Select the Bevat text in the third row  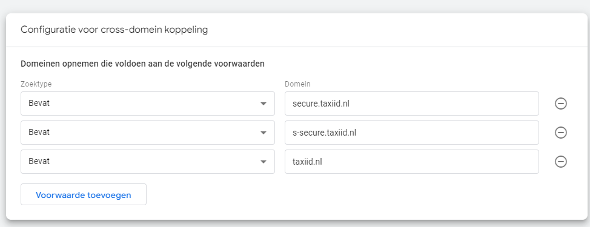tap(39, 162)
